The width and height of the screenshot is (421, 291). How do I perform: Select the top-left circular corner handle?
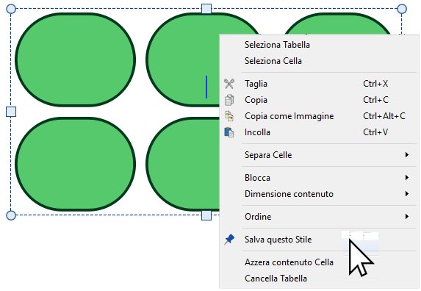click(x=11, y=9)
